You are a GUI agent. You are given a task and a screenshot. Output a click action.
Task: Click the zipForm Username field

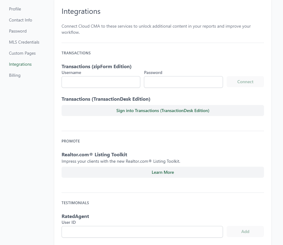[x=101, y=82]
